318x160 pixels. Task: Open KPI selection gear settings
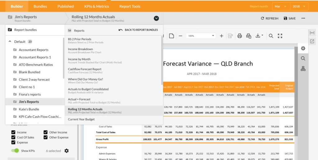[66, 151]
